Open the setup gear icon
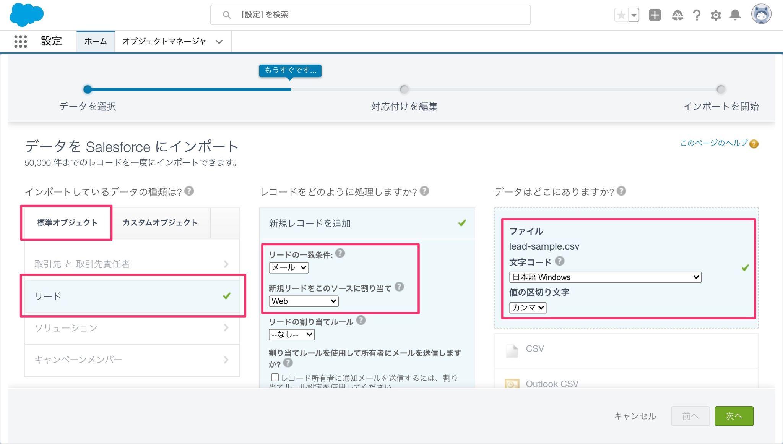Image resolution: width=783 pixels, height=444 pixels. pos(716,15)
